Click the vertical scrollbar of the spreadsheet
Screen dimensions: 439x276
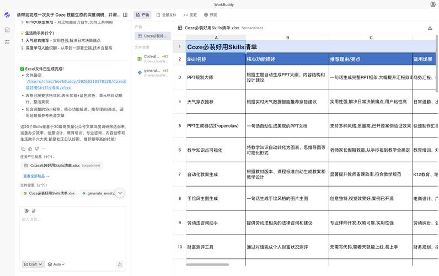tap(437, 63)
